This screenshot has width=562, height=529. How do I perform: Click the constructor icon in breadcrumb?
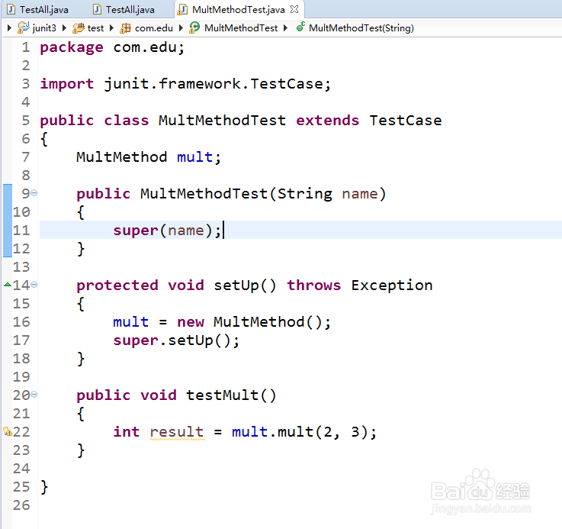(x=300, y=27)
